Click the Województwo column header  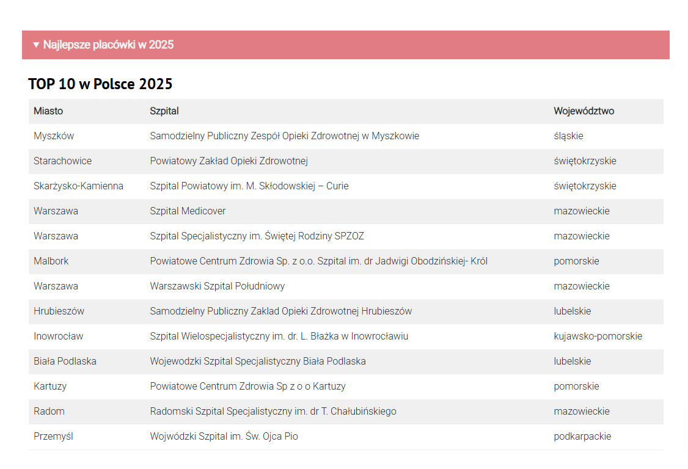[584, 111]
